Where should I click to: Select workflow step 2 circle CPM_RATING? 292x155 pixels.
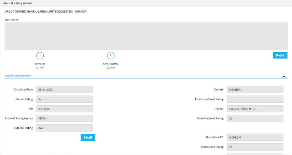point(111,55)
